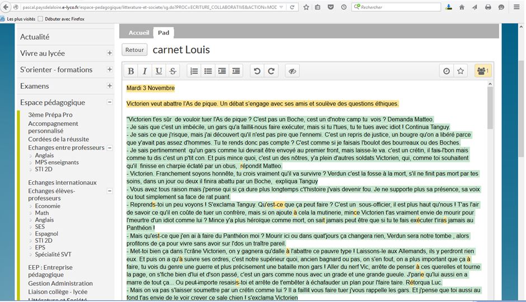This screenshot has width=526, height=302.
Task: Undo the last edit in pad
Action: pyautogui.click(x=257, y=71)
